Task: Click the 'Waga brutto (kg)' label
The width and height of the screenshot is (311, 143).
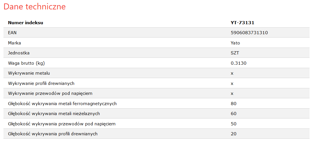Action: (26, 63)
